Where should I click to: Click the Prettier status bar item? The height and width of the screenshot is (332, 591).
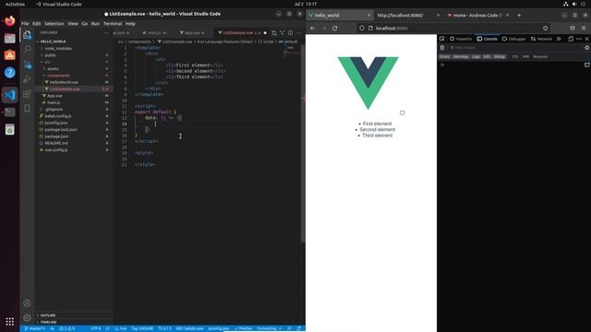pos(243,328)
